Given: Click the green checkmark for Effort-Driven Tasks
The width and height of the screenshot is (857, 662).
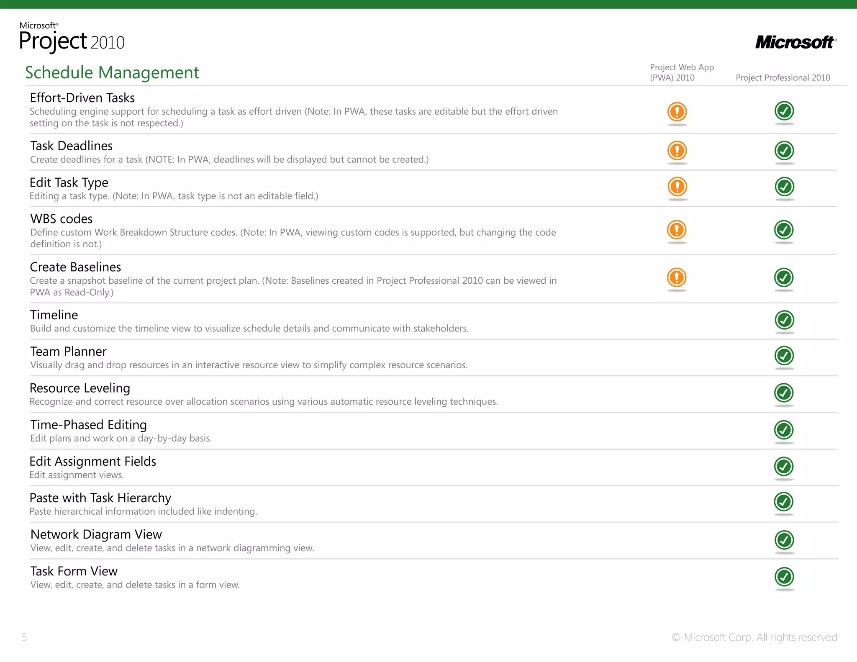Looking at the screenshot, I should 784,111.
